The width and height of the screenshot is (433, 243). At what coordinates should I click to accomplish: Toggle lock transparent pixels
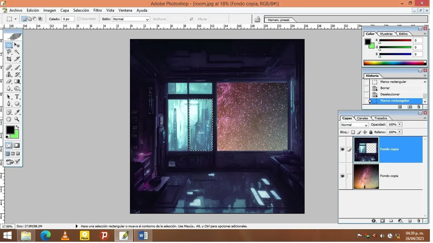(353, 132)
